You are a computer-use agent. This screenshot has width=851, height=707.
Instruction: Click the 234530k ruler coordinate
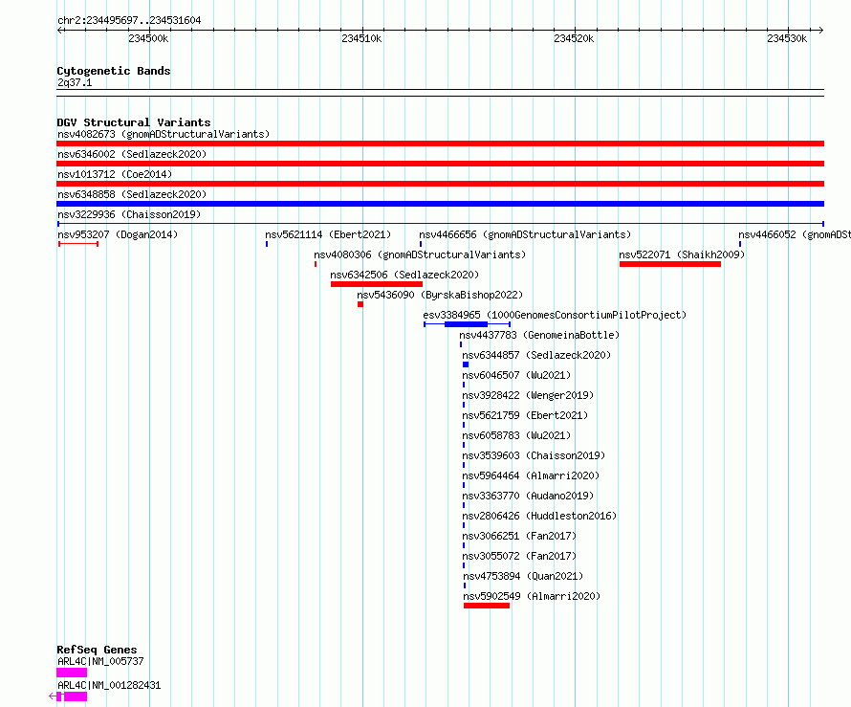coord(787,38)
